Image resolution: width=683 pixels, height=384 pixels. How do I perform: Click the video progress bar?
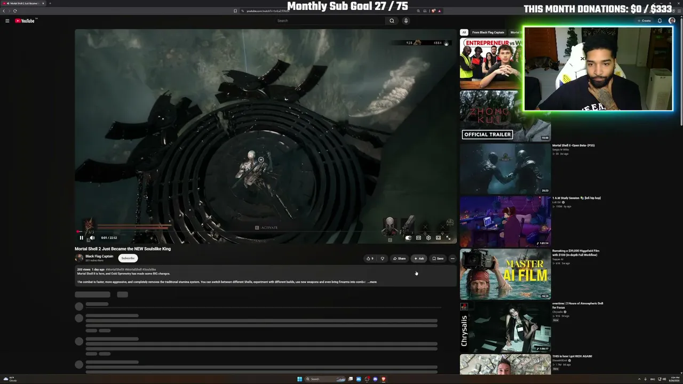pos(265,232)
